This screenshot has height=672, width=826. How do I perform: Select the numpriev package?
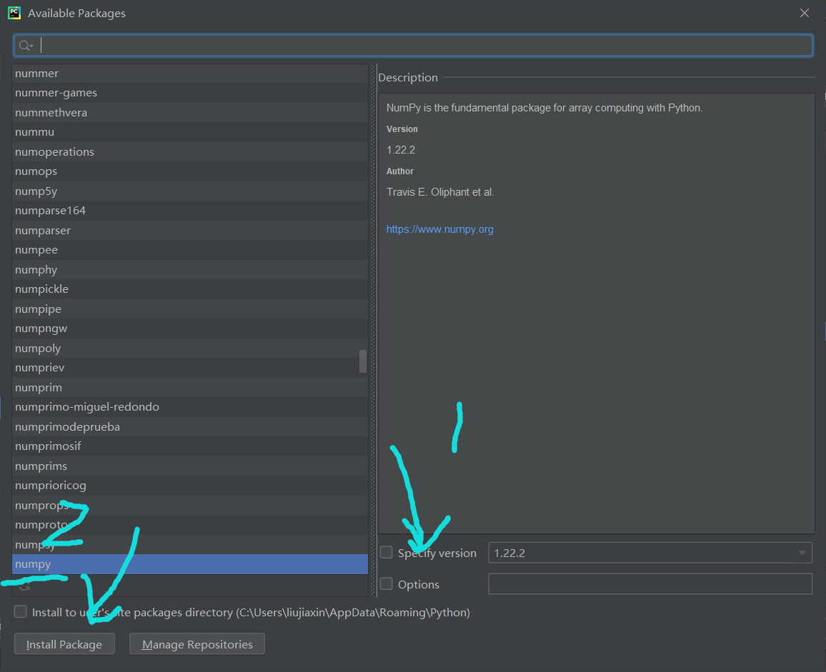tap(189, 368)
